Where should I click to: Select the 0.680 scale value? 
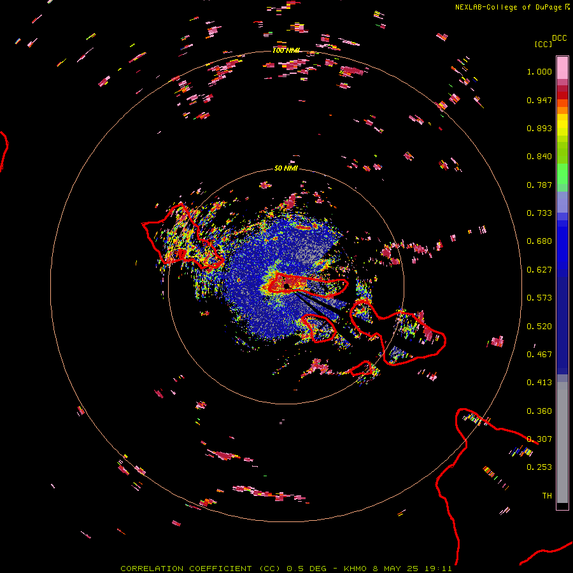[x=539, y=241]
